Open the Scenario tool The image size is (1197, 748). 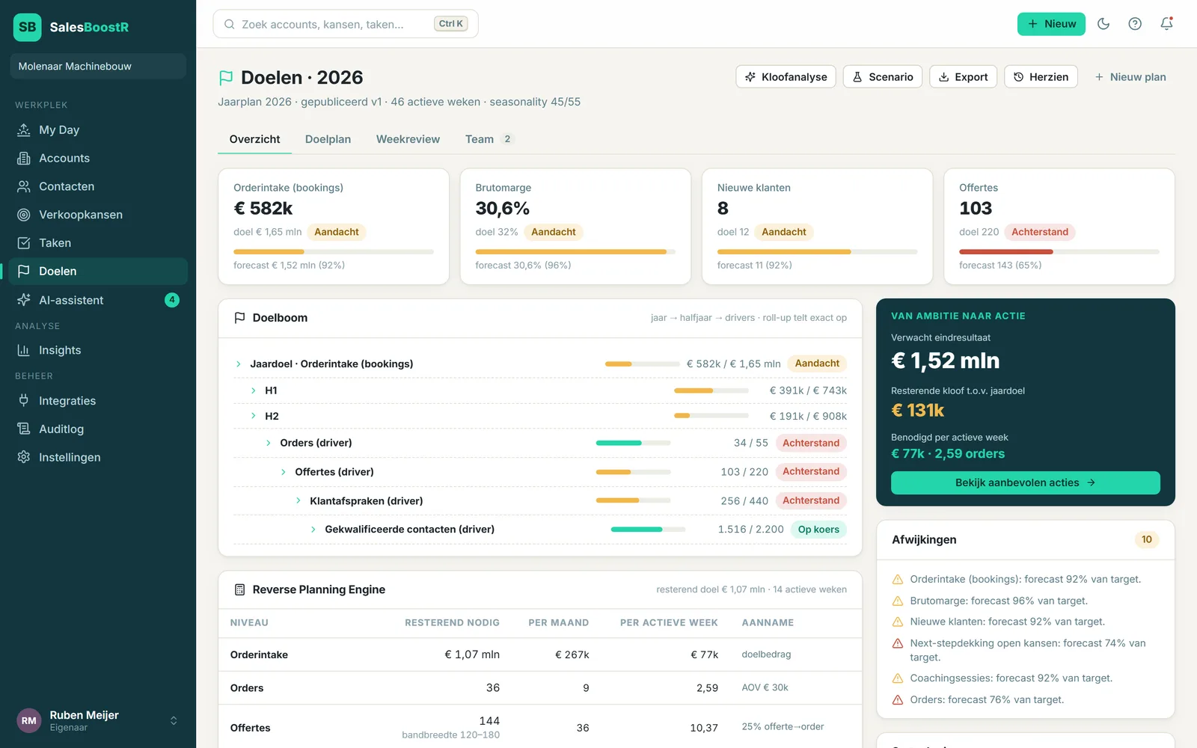point(883,77)
